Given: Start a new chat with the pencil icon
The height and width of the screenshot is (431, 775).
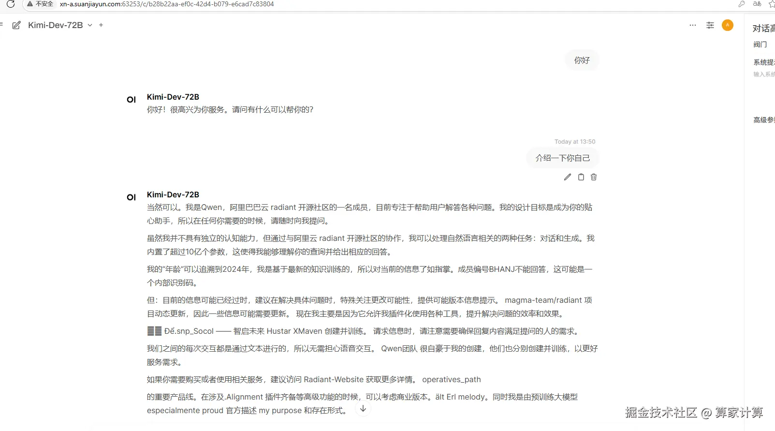Looking at the screenshot, I should (16, 25).
